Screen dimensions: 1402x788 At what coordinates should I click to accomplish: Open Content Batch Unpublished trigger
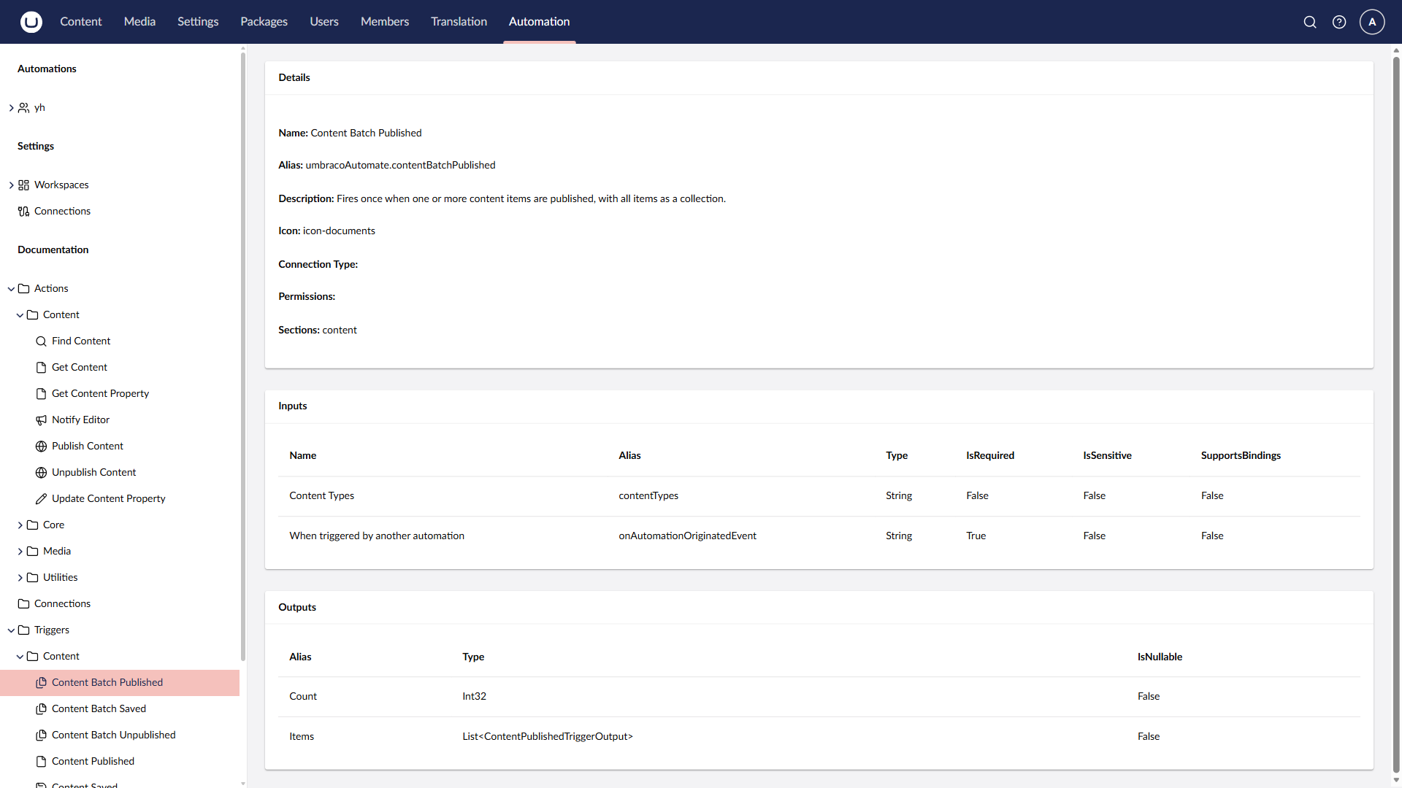pos(114,735)
